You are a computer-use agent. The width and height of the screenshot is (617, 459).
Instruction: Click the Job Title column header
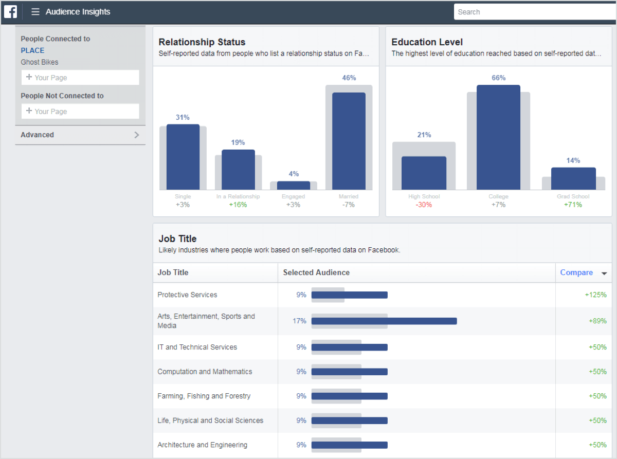tap(173, 273)
